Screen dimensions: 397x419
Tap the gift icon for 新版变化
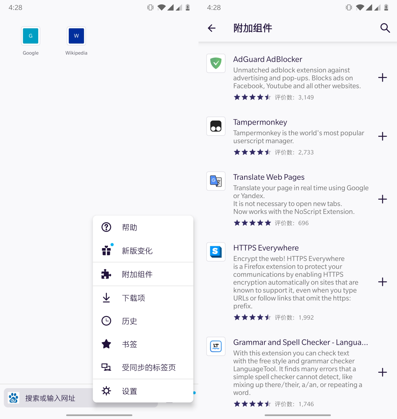(x=106, y=250)
